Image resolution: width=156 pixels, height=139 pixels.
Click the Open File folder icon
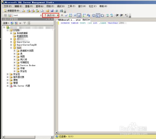[48, 11]
